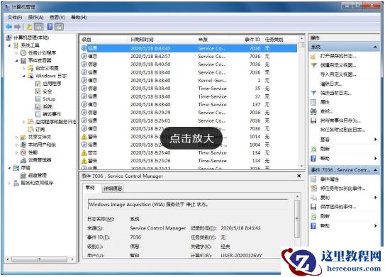Click the blue Help toolbar icon
The height and width of the screenshot is (277, 385).
click(x=50, y=26)
